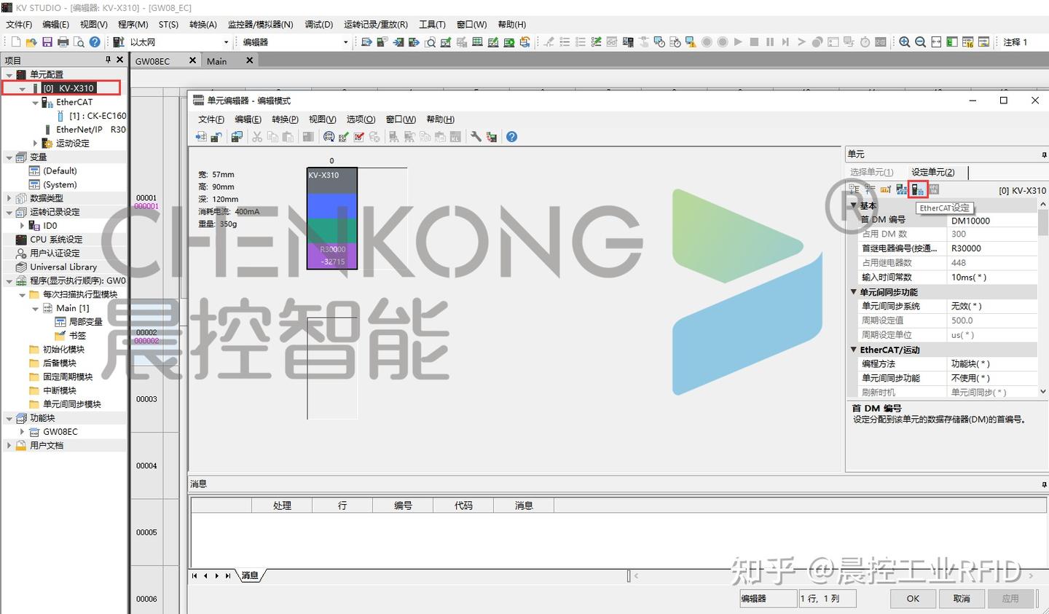Click the 应用 button at bottom right
Screen dimensions: 1049x614
[1011, 598]
